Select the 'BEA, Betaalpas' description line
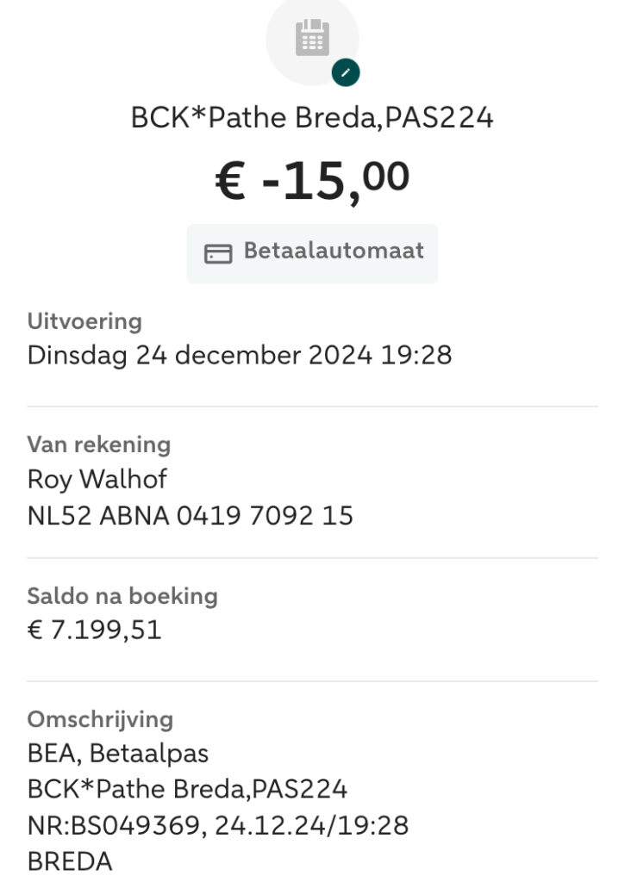Screen dimensions: 625x882 [x=118, y=754]
